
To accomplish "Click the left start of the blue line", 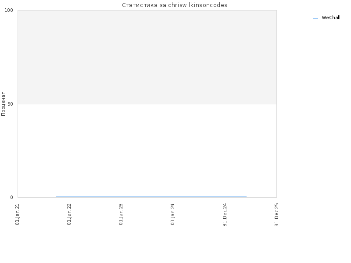I will (x=56, y=197).
